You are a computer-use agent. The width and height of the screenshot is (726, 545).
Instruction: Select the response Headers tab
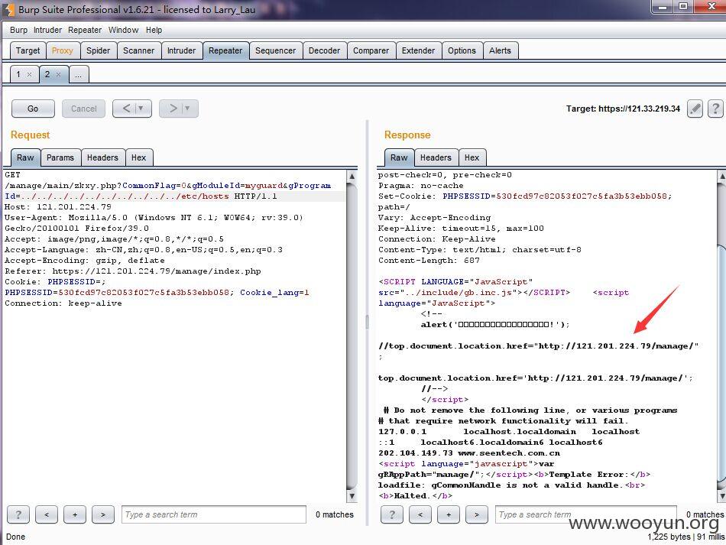436,157
